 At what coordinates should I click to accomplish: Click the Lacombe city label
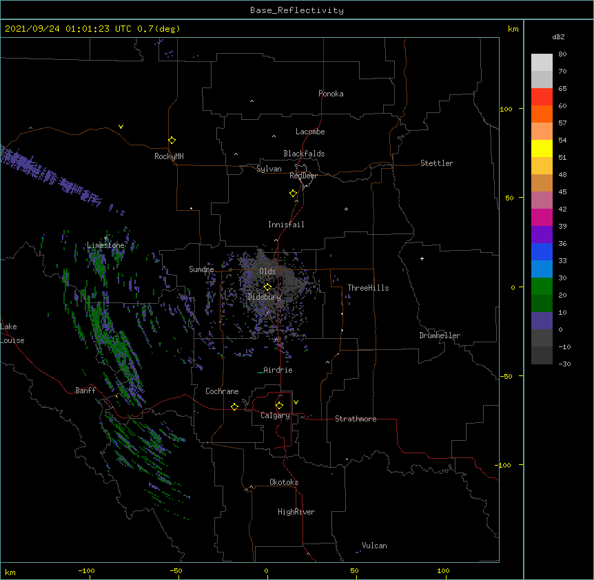pyautogui.click(x=310, y=132)
